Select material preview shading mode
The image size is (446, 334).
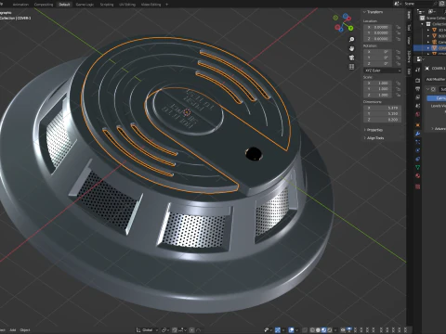point(324,330)
